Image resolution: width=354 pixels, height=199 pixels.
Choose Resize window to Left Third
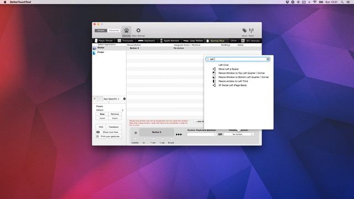(x=233, y=81)
